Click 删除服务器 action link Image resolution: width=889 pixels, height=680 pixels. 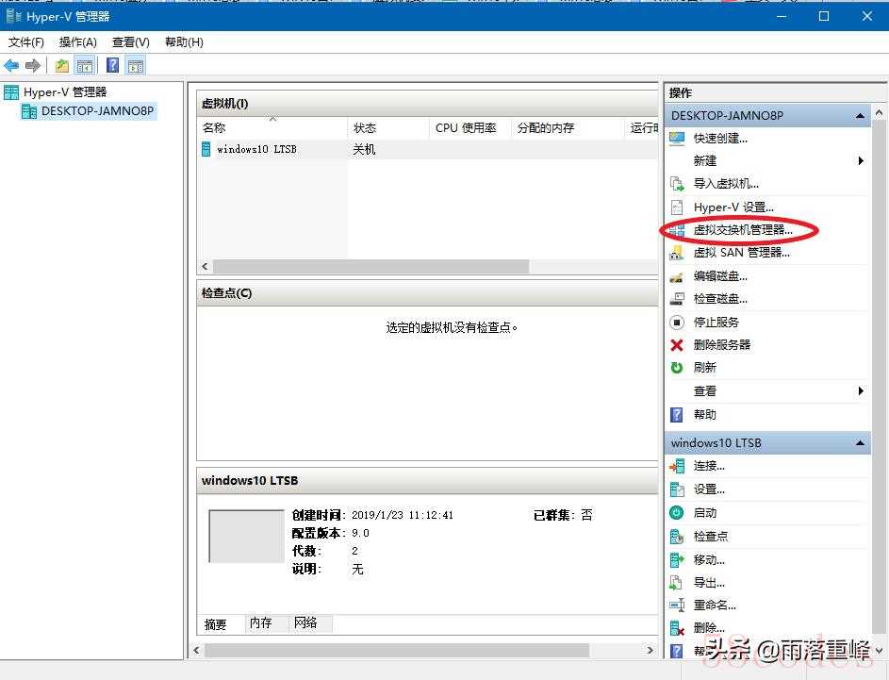tap(722, 345)
